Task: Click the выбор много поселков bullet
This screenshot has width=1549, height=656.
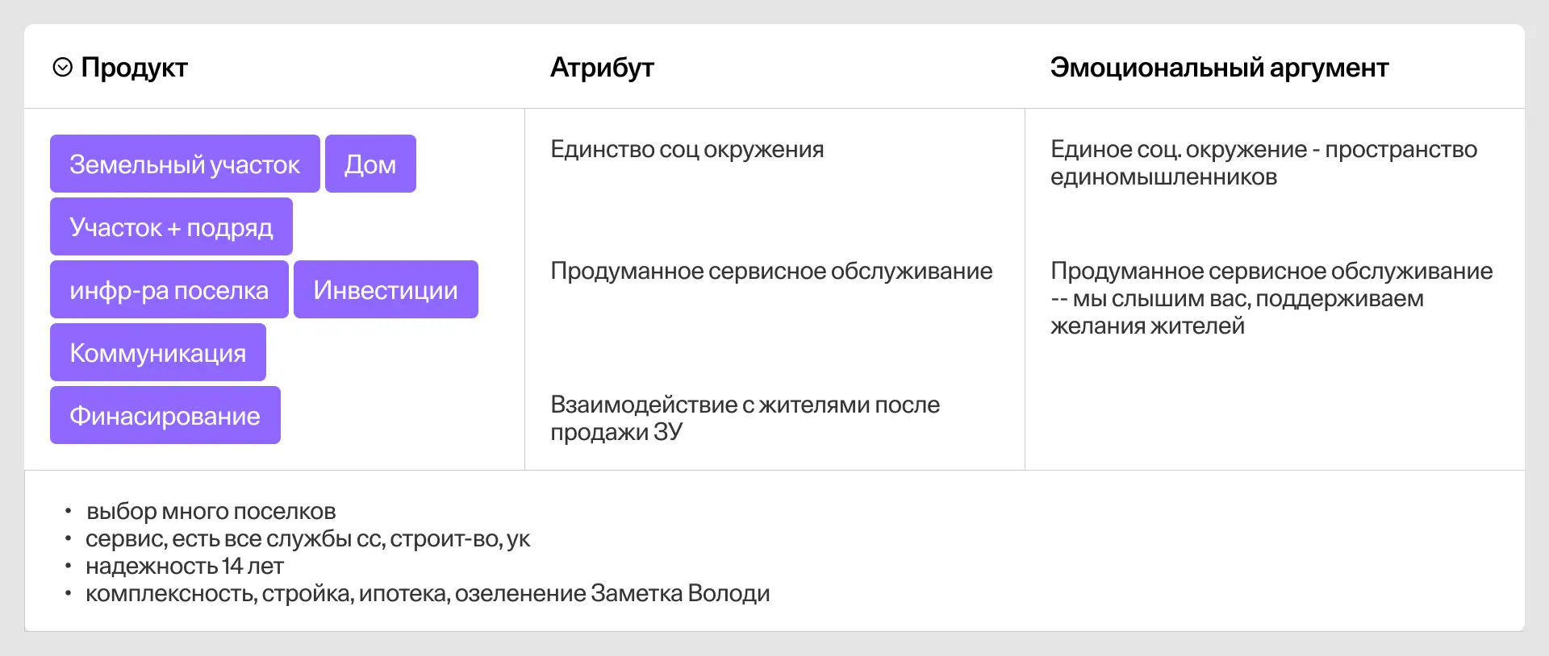Action: [x=211, y=512]
